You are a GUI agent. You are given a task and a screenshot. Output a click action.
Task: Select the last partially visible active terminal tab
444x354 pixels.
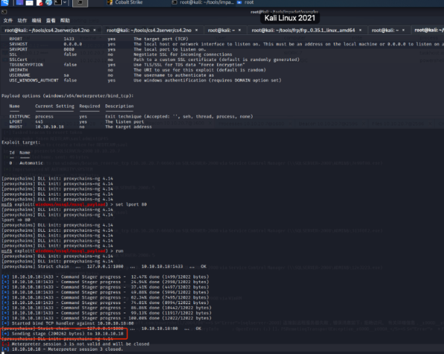[x=429, y=30]
